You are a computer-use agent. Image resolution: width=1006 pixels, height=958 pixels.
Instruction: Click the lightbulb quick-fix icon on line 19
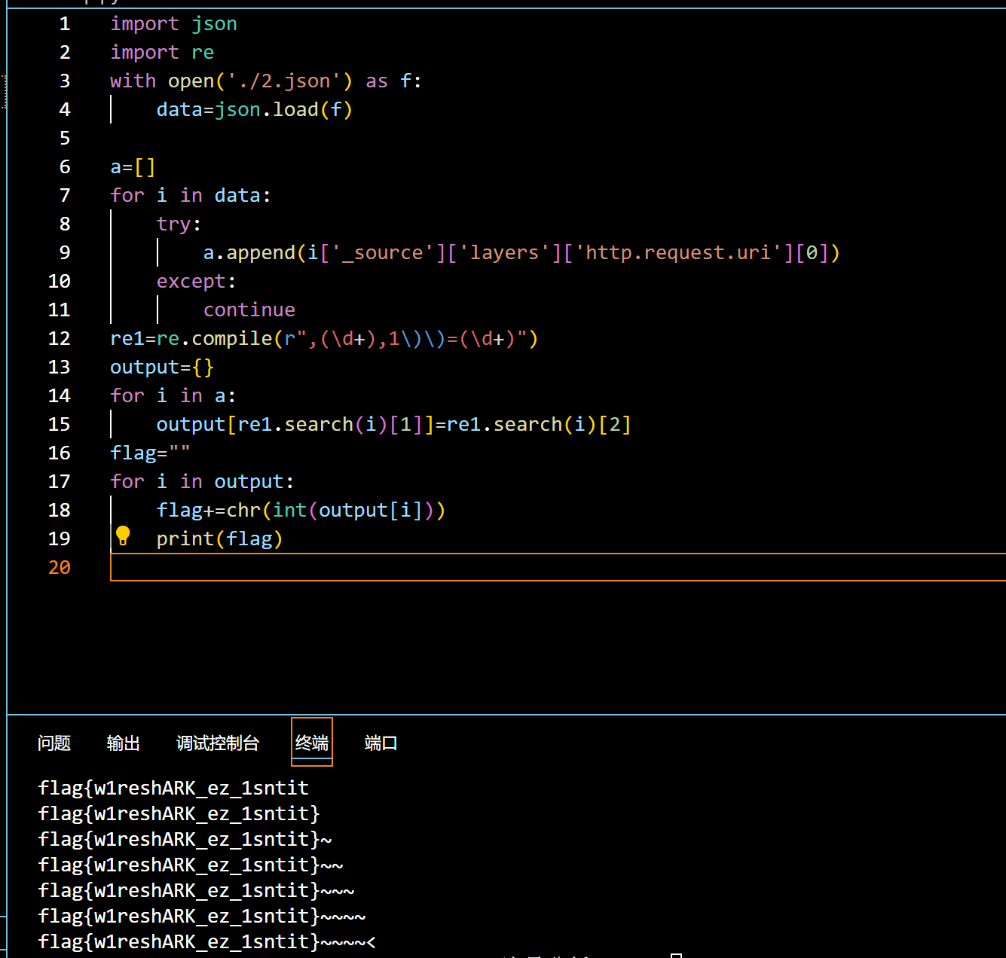123,535
